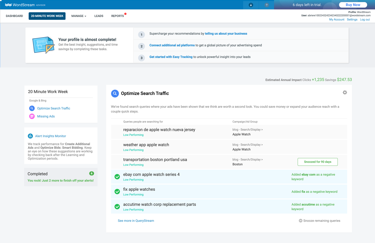Expand the Completed alerts section
The image size is (375, 243).
(61, 177)
